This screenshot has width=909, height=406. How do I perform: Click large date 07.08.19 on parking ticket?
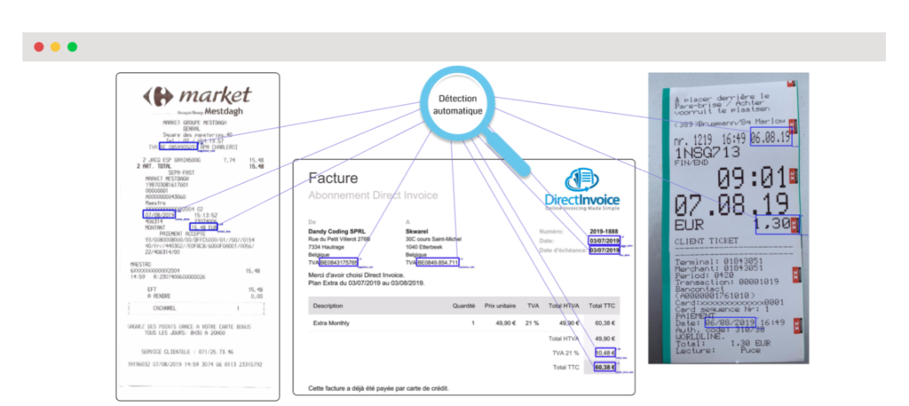click(x=731, y=204)
